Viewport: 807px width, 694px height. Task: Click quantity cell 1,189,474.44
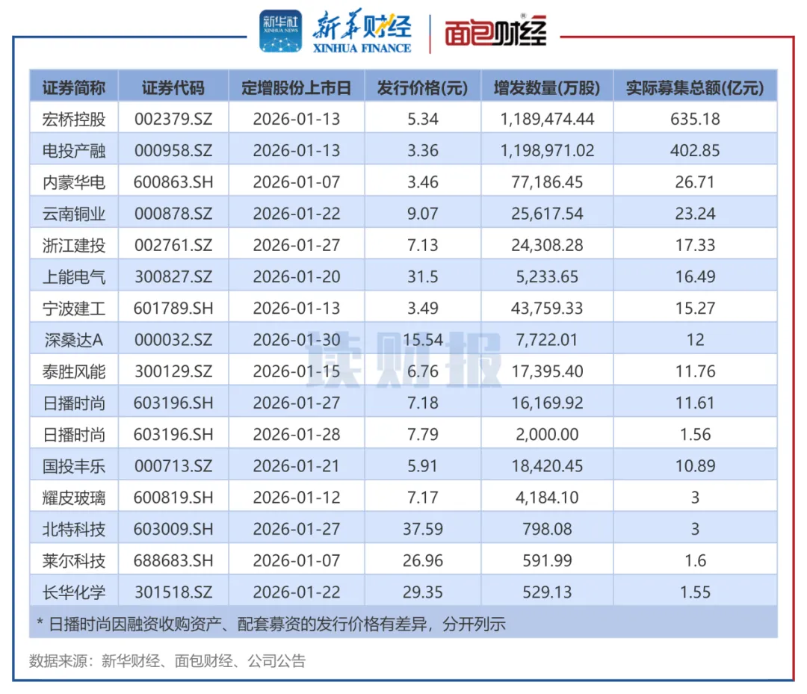pos(547,119)
